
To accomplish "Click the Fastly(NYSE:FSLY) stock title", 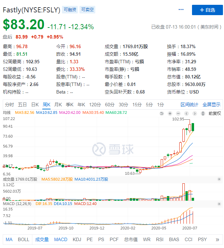I will coord(31,10).
